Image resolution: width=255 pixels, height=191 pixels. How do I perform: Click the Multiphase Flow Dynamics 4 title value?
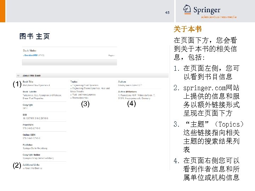tap(36, 85)
